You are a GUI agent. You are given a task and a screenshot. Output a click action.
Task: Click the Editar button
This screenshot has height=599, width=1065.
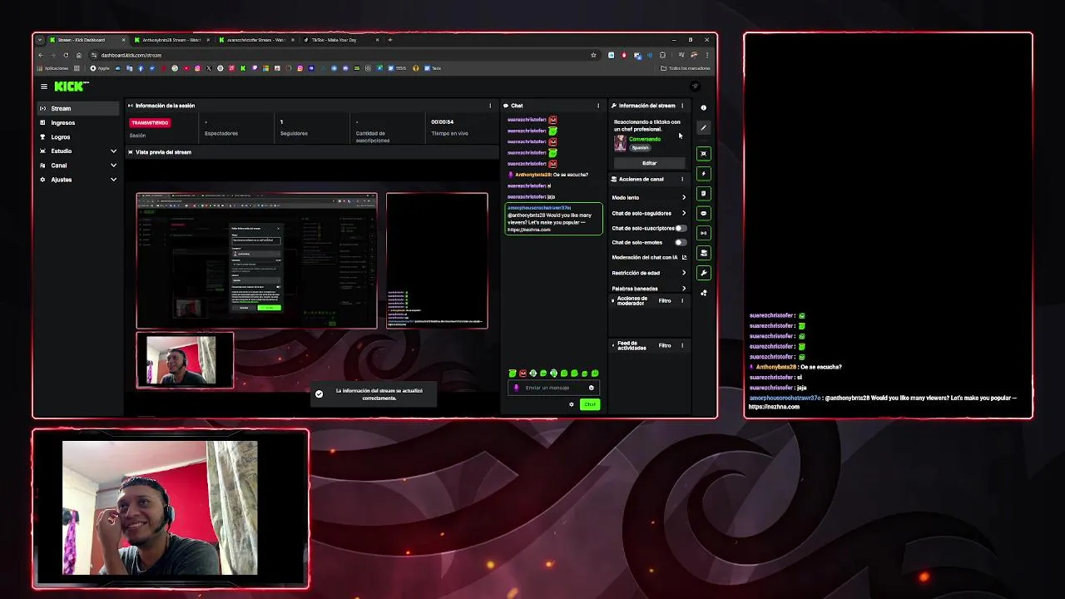tap(650, 163)
